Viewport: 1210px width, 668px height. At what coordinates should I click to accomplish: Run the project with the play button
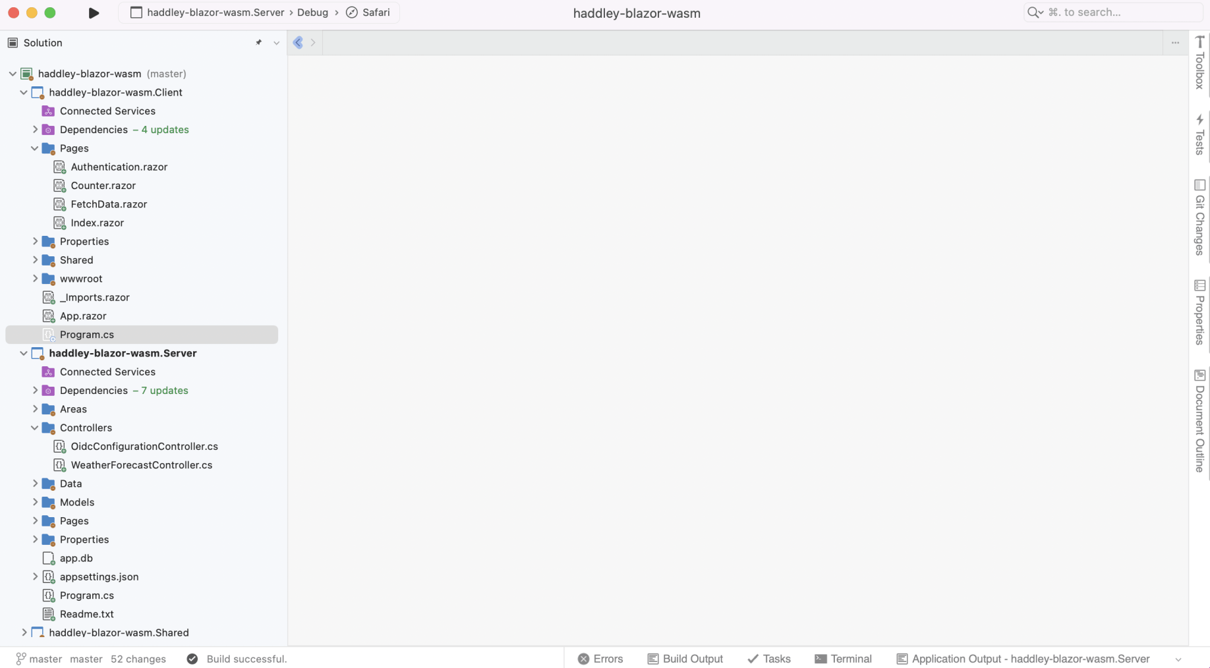(94, 13)
